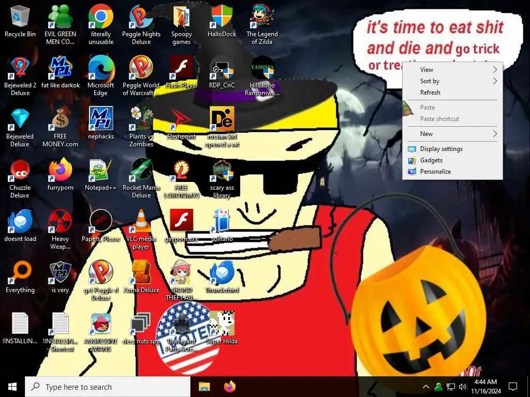
Task: Open the volume speaker tray icon
Action: 463,387
